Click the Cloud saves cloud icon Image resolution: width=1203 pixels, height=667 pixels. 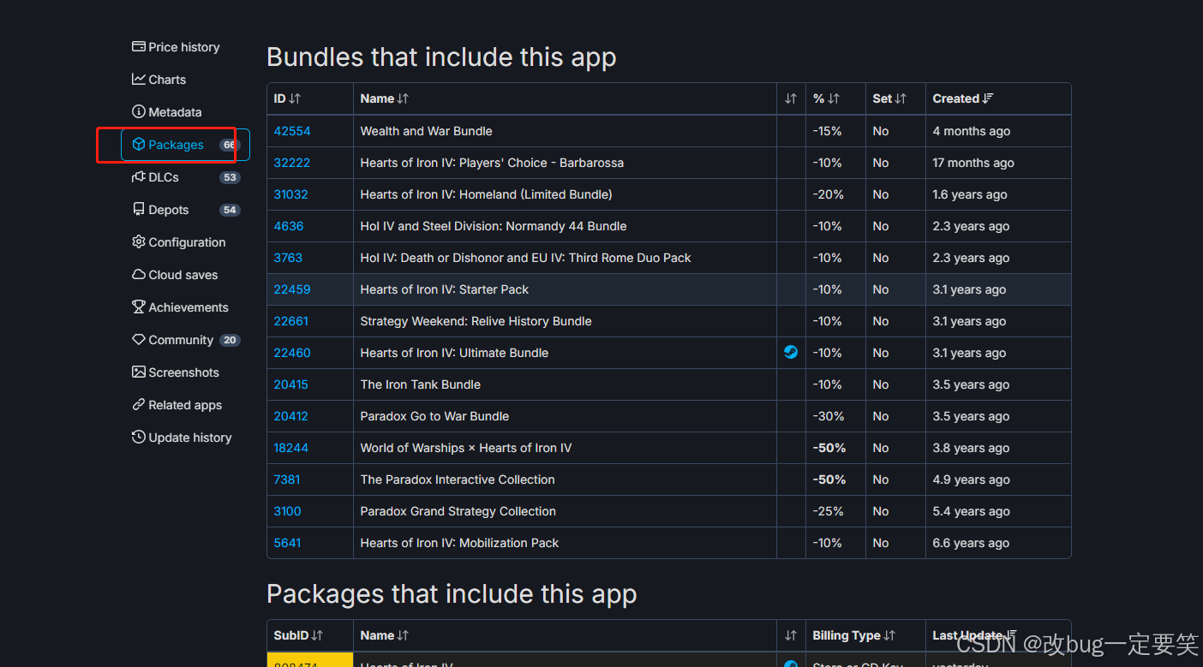pos(138,275)
